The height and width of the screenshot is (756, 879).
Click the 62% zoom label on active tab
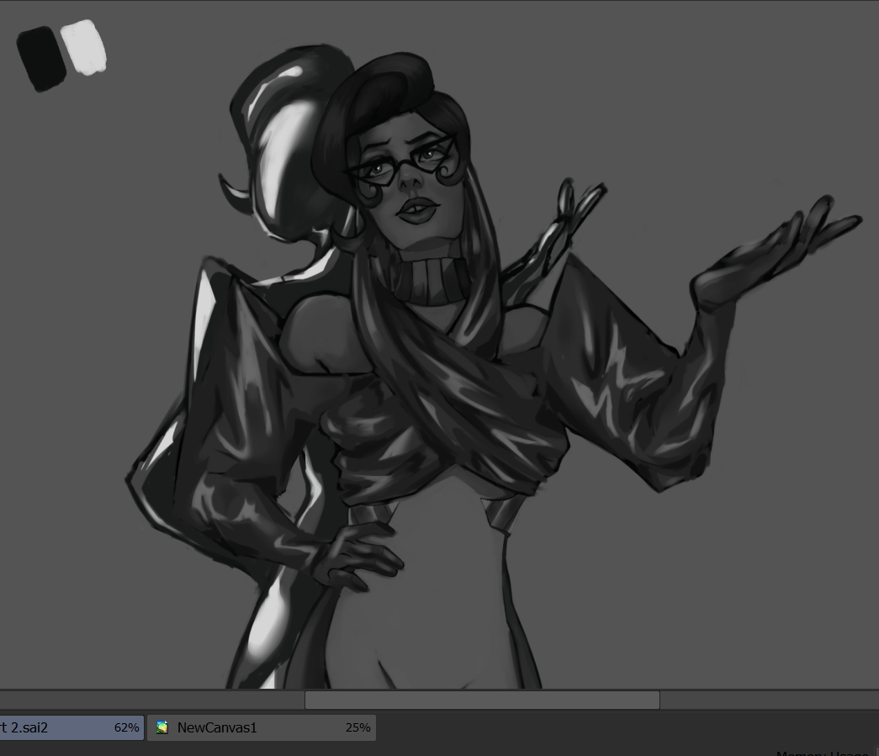point(126,727)
